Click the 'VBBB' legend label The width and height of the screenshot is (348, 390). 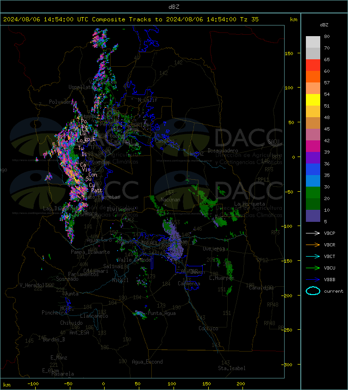pos(329,280)
